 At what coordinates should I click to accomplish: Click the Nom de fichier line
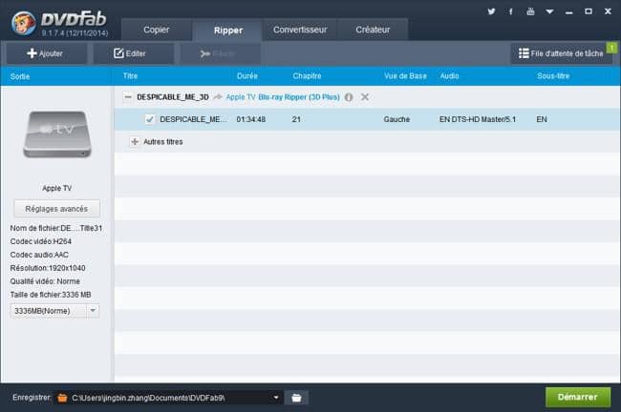pyautogui.click(x=56, y=228)
